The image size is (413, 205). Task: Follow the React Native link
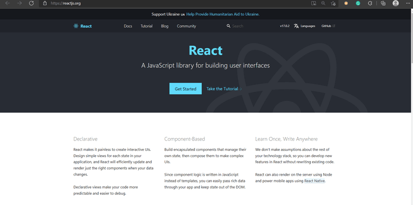click(314, 181)
